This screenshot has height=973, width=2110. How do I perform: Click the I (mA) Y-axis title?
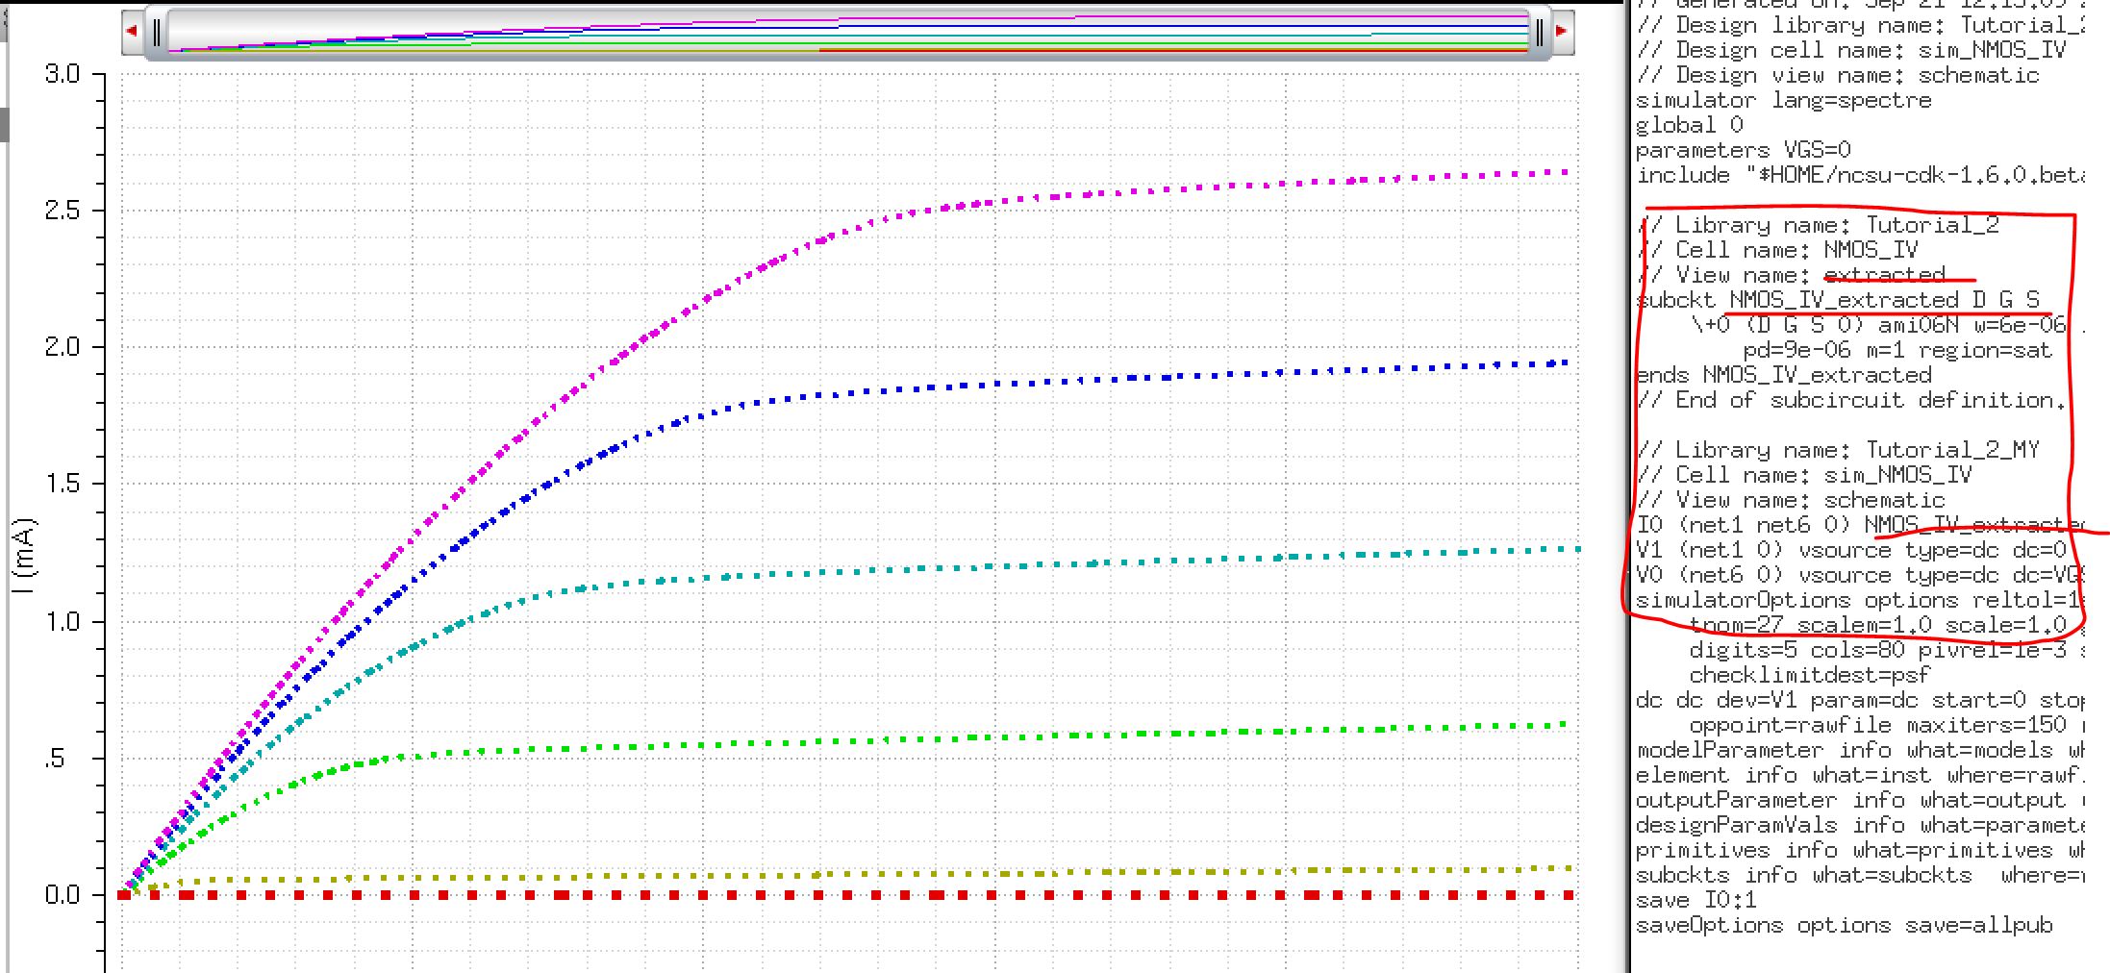point(24,556)
